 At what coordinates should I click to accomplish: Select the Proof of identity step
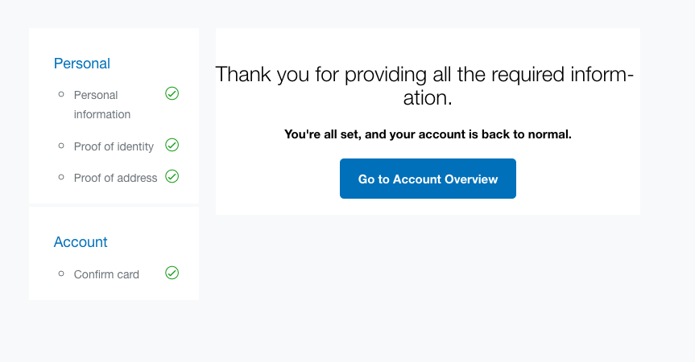tap(114, 146)
